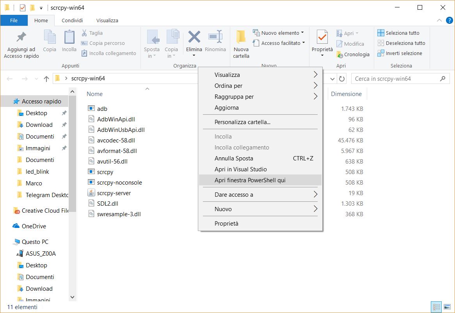Select the scrcpy-noconsole file
The width and height of the screenshot is (455, 313).
[x=115, y=183]
